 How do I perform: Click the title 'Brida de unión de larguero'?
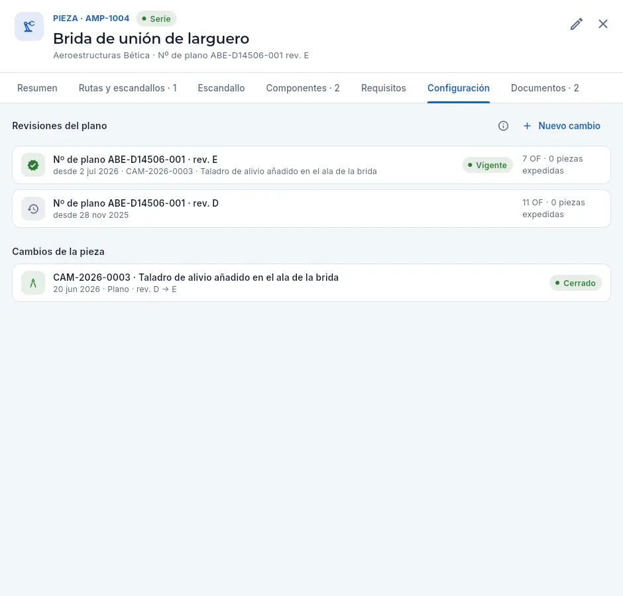click(x=151, y=38)
